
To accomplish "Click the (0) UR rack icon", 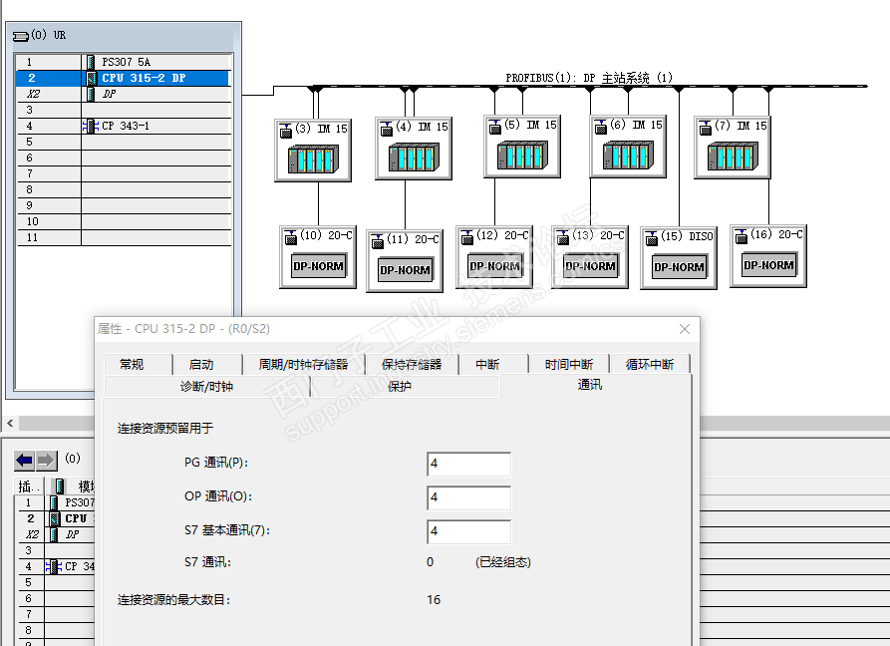I will (x=21, y=36).
